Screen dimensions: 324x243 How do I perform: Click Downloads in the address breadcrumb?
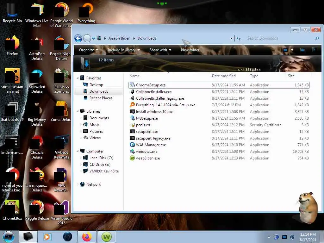147,38
